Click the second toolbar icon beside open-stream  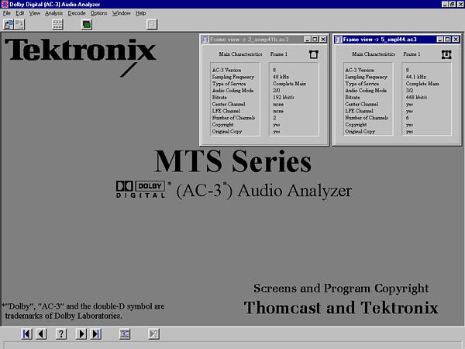(19, 24)
